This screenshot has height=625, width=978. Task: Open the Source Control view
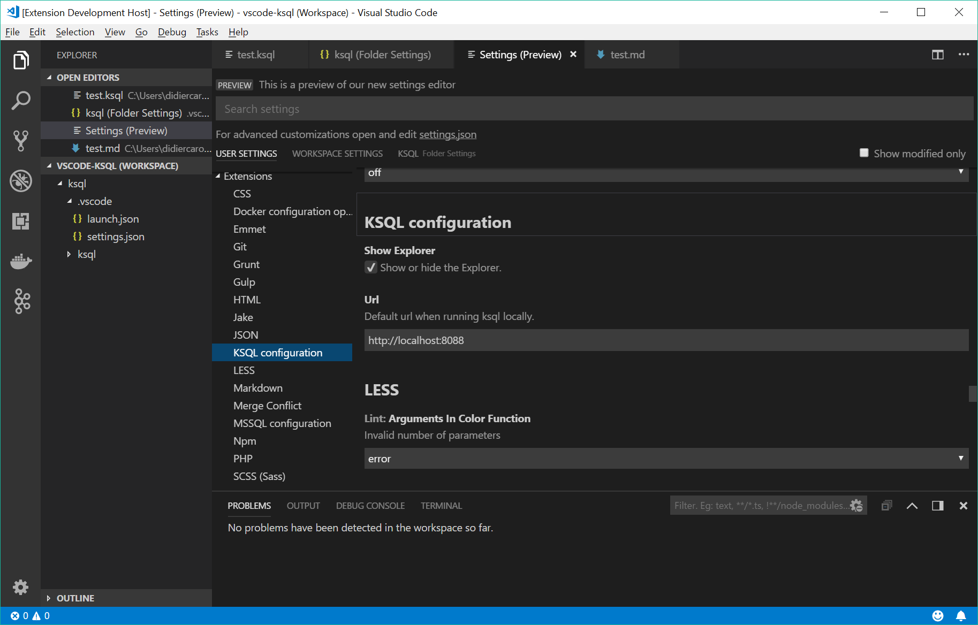(20, 141)
